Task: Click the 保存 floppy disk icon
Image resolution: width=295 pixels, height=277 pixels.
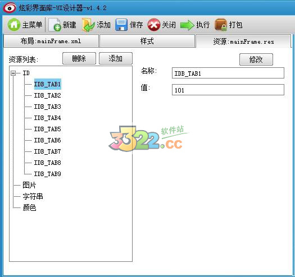Action: pos(121,25)
